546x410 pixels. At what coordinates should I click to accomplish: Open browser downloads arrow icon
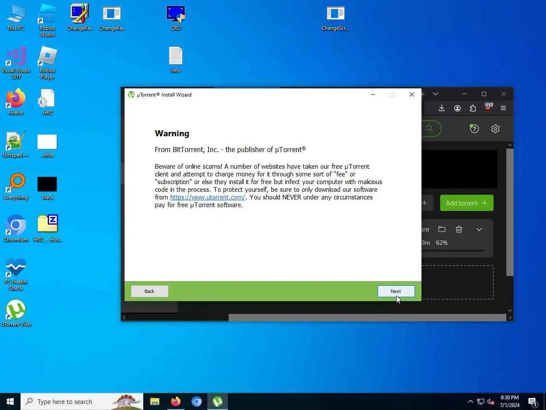(441, 108)
